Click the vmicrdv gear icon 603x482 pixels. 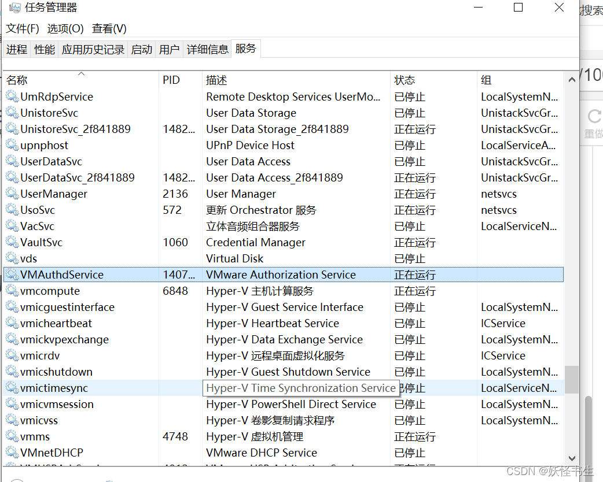(12, 355)
